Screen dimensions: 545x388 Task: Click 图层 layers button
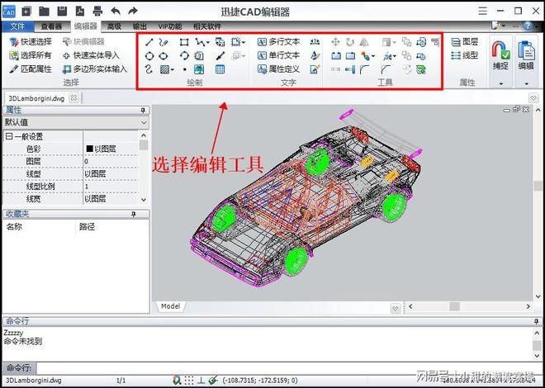point(465,42)
